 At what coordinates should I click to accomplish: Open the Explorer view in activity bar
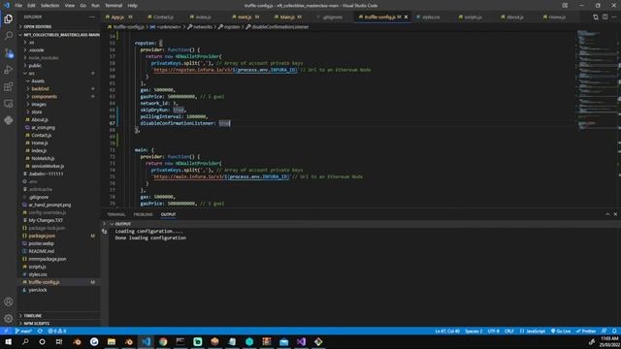pyautogui.click(x=9, y=18)
